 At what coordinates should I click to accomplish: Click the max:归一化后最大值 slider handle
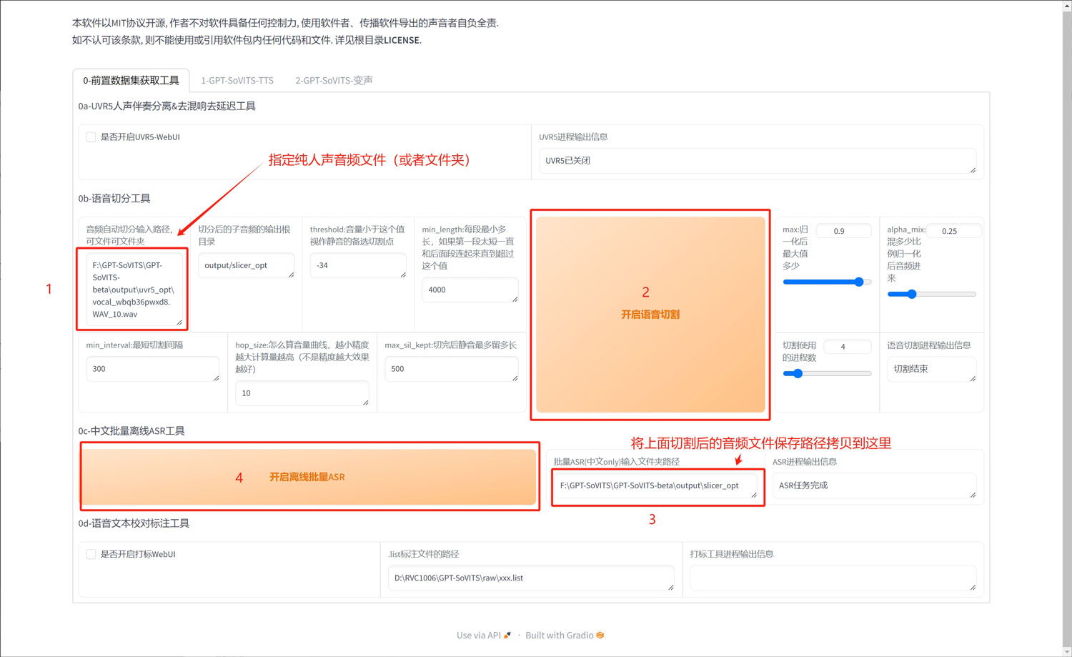859,282
